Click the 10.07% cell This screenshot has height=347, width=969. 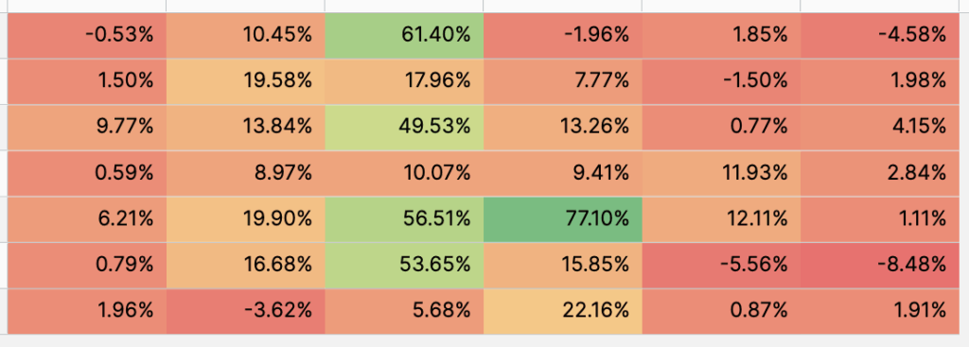coord(403,173)
